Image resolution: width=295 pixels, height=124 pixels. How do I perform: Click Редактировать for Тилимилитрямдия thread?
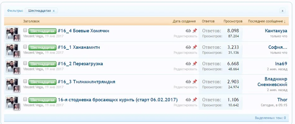[x=185, y=87]
